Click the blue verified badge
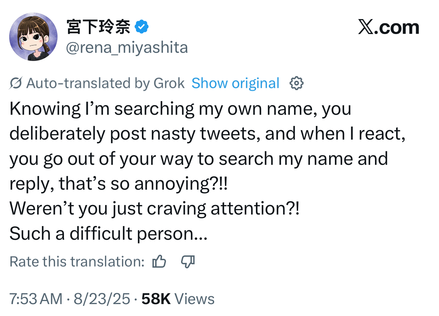 pos(142,27)
